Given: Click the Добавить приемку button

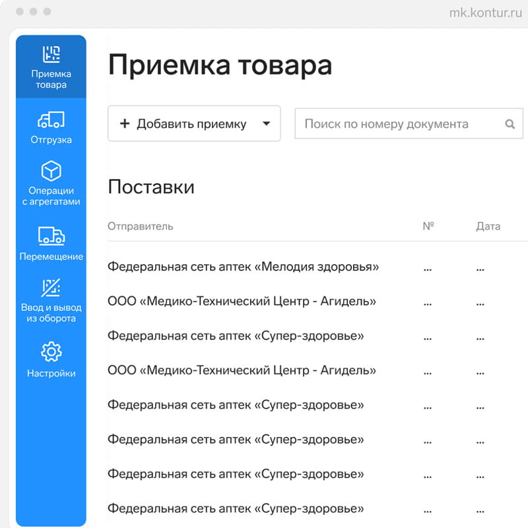Looking at the screenshot, I should pyautogui.click(x=183, y=124).
